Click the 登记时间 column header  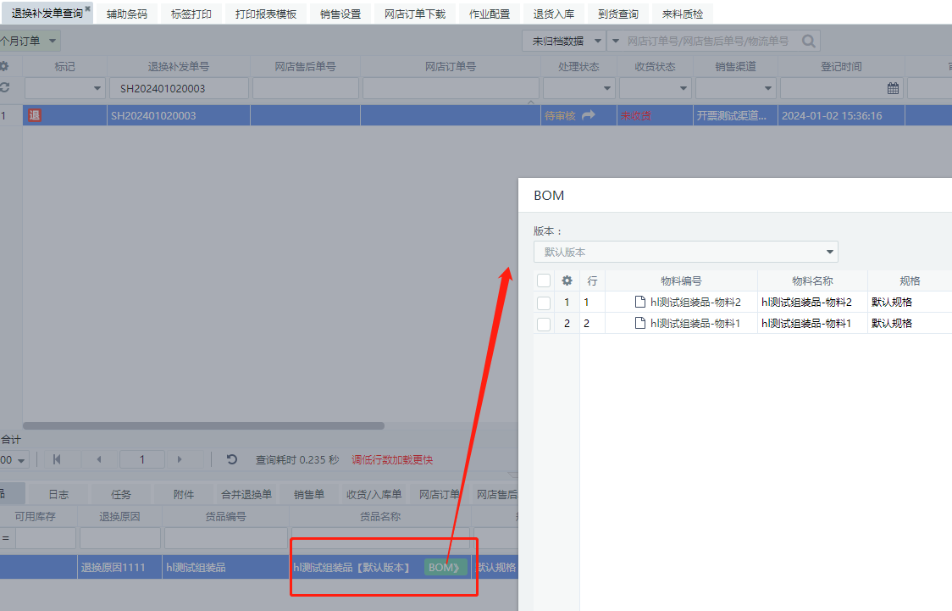coord(841,66)
